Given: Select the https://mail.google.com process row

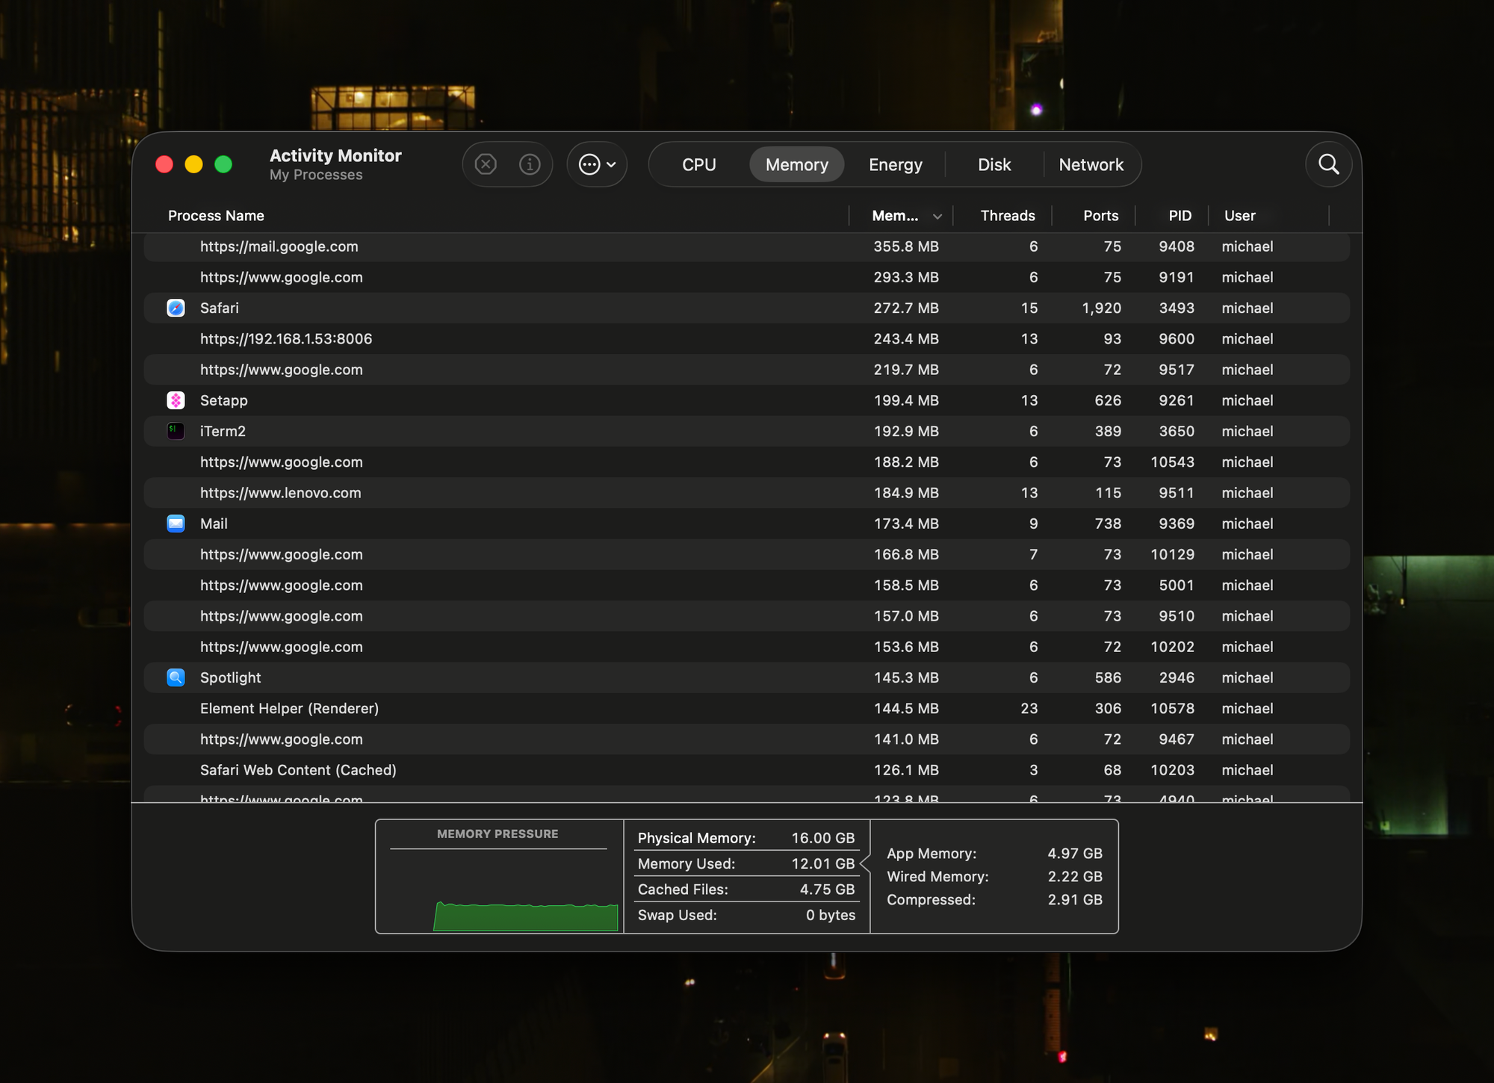Looking at the screenshot, I should (279, 246).
